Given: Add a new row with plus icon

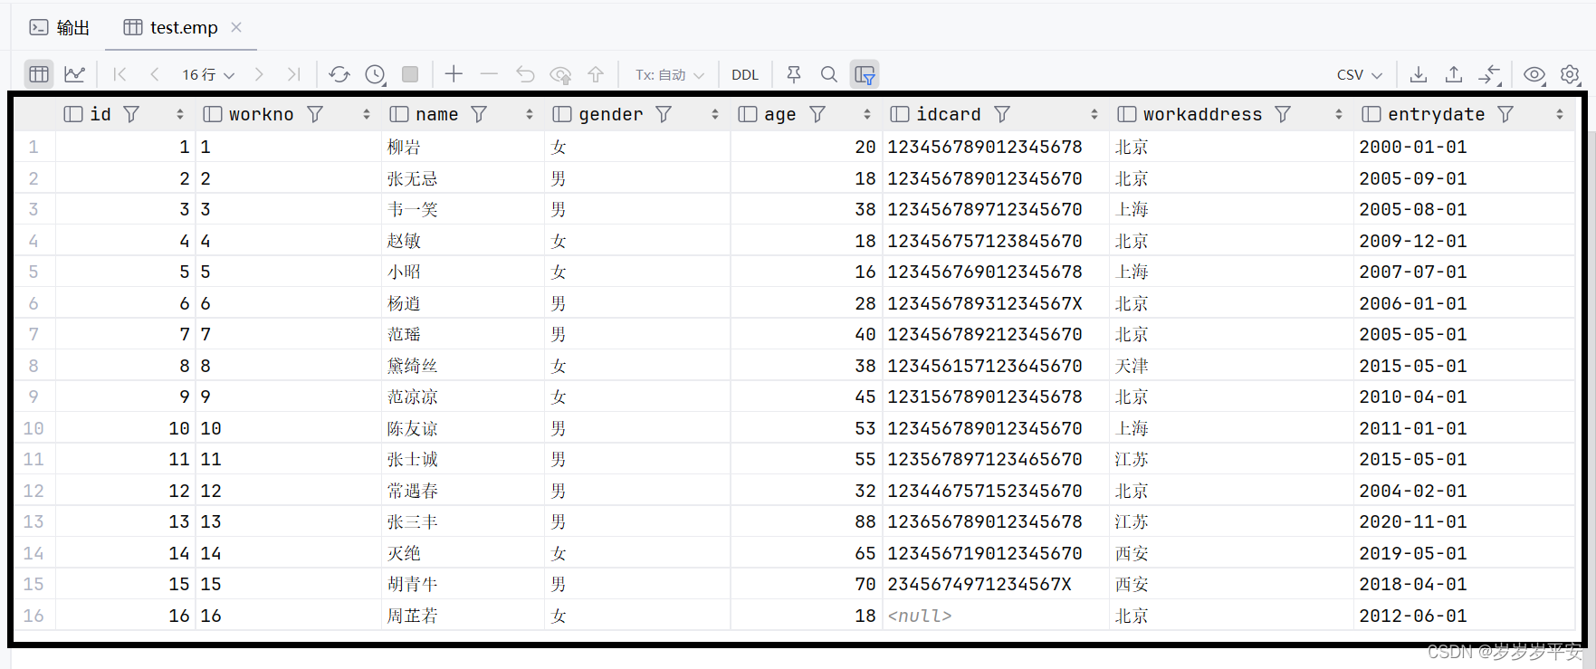Looking at the screenshot, I should [x=454, y=74].
